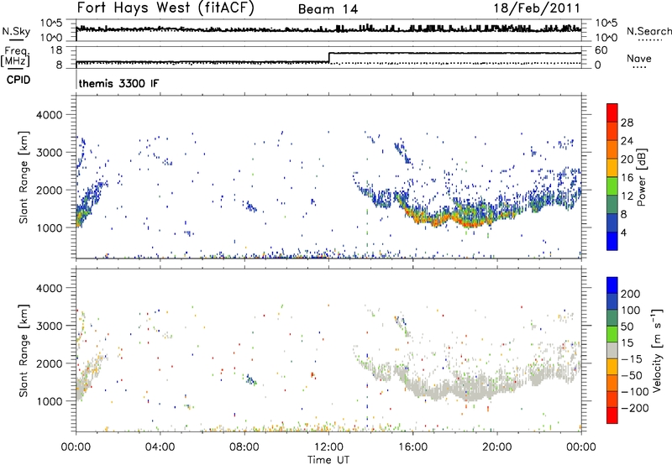Click the power panel 'Slant Range [km]' label
Screen dimensions: 672x465
coord(24,177)
